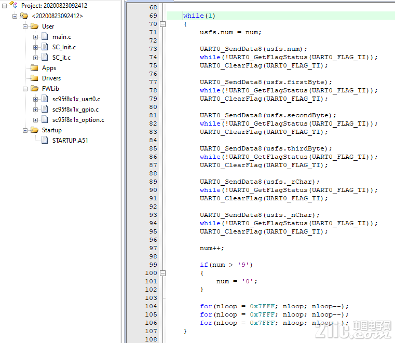This screenshot has width=395, height=343.
Task: Select the FWLib group label
Action: (50, 89)
